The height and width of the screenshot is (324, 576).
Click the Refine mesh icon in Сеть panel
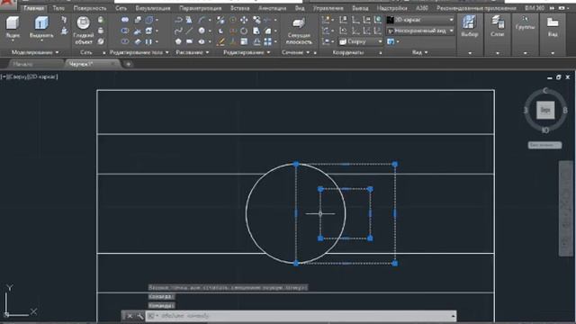[101, 41]
